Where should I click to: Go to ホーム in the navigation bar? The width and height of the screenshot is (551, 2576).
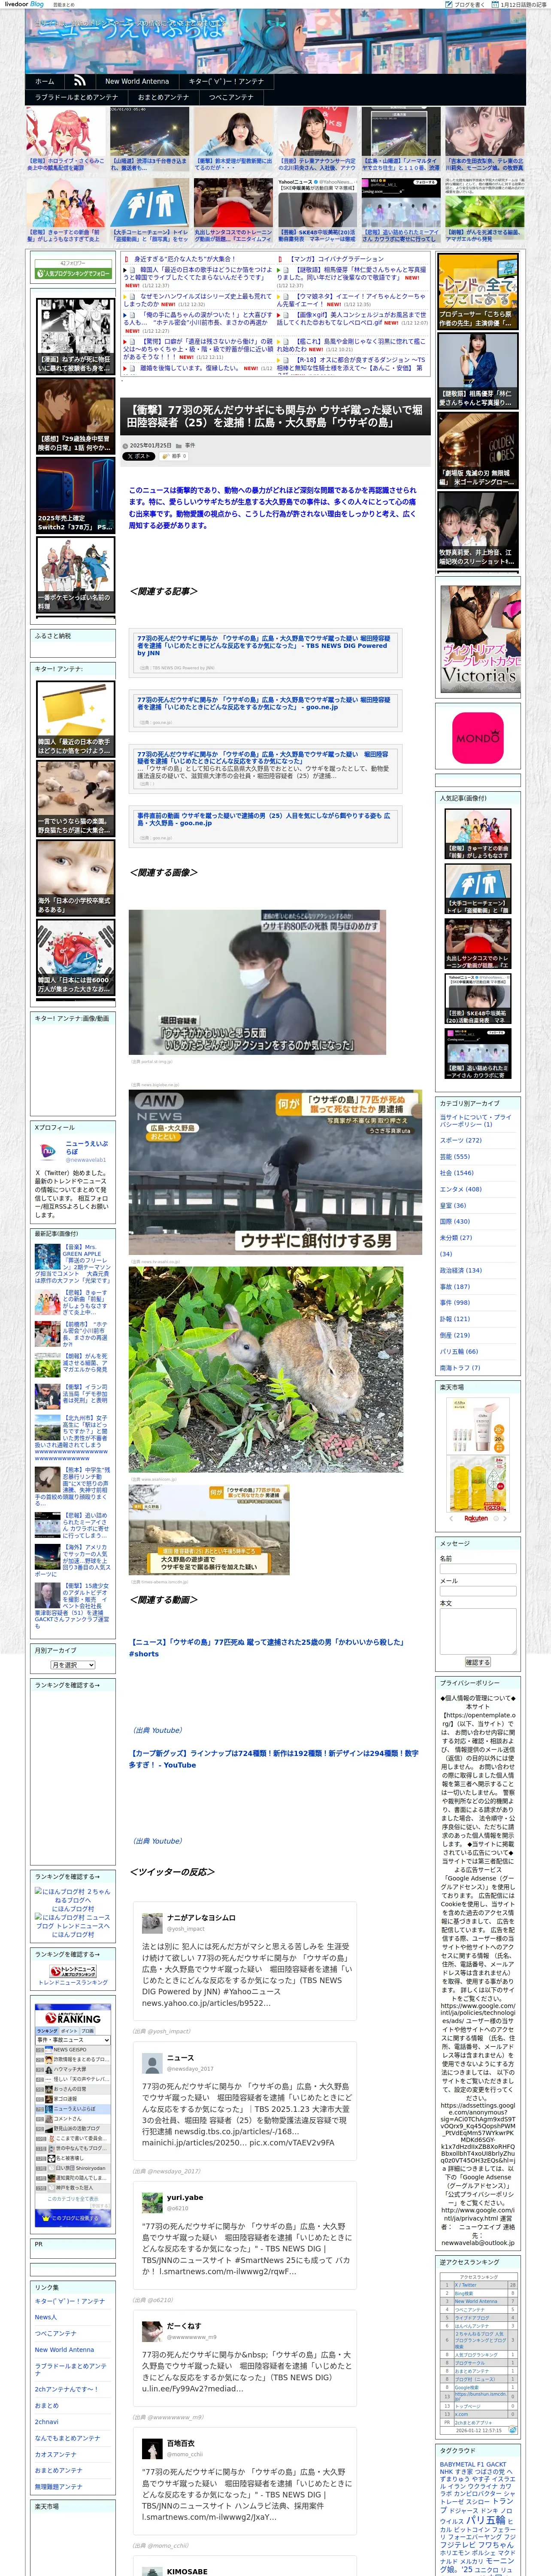tap(45, 81)
